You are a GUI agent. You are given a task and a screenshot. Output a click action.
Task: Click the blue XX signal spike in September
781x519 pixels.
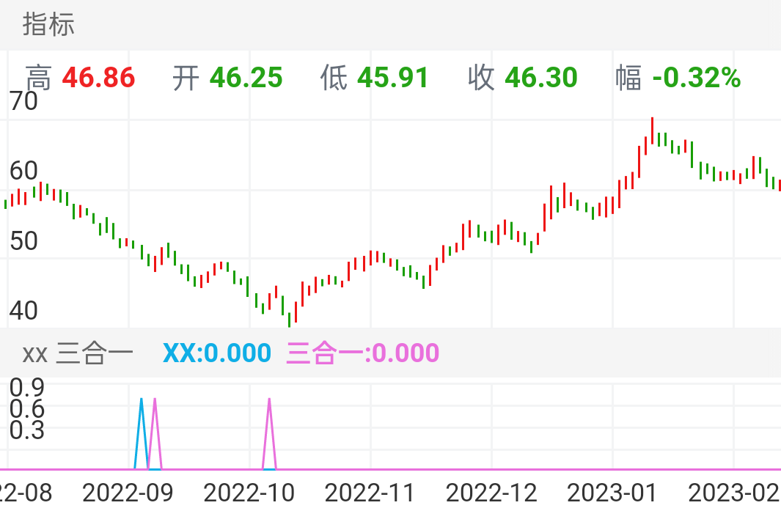tap(142, 433)
